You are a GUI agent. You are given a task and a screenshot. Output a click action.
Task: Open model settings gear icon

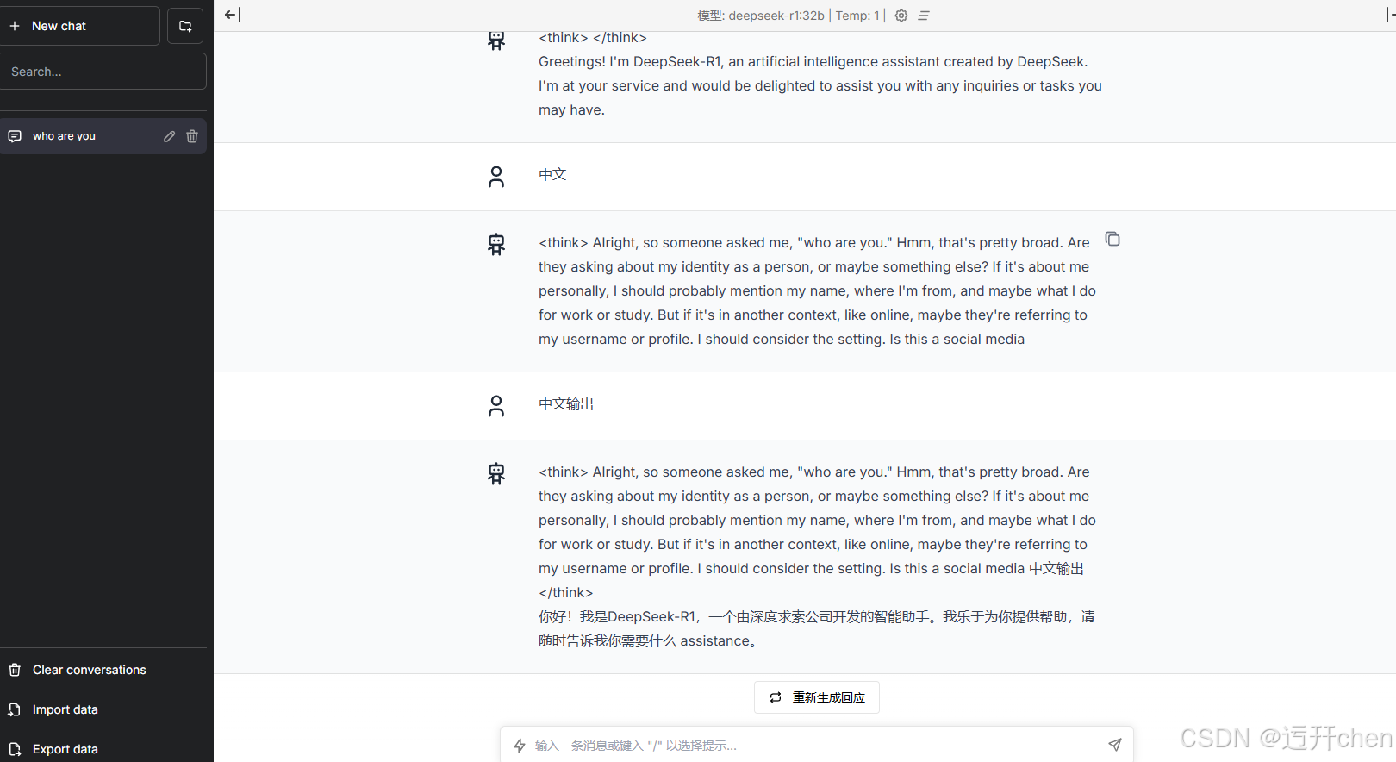pos(901,16)
